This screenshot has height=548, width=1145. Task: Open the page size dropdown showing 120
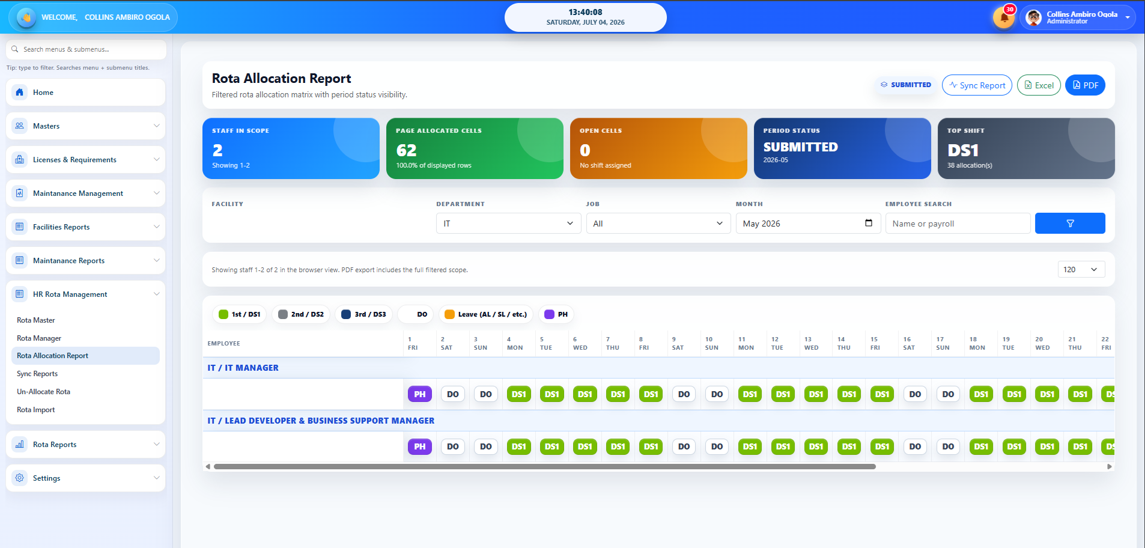[1081, 269]
